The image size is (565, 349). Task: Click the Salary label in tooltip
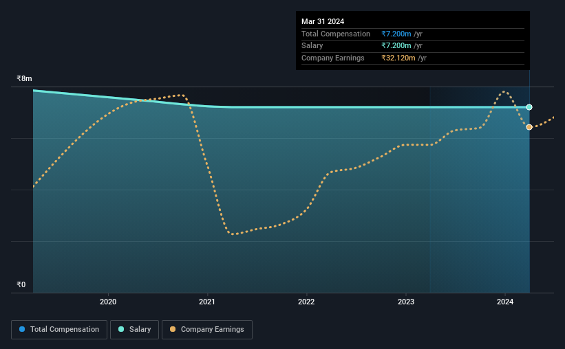(312, 46)
